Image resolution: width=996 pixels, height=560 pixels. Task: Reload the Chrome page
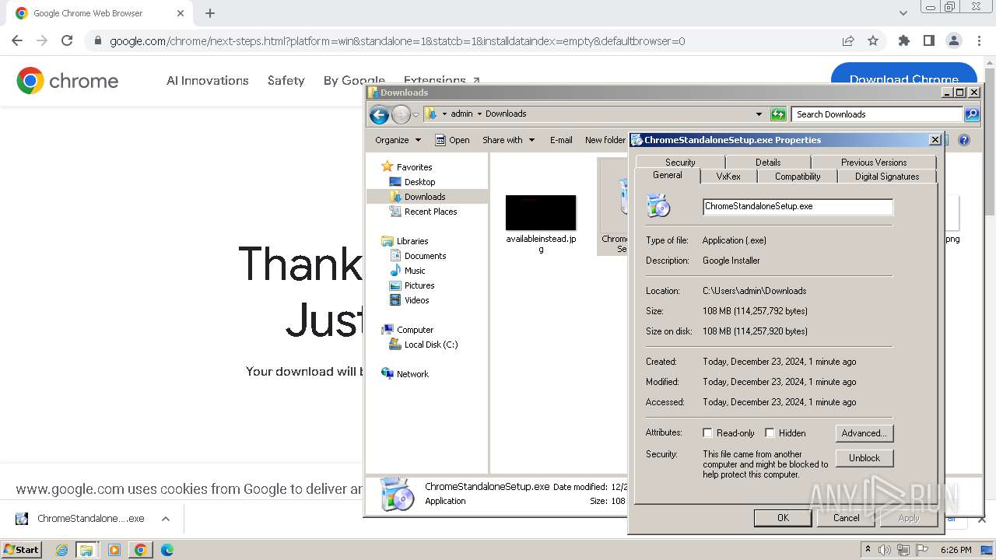coord(67,40)
